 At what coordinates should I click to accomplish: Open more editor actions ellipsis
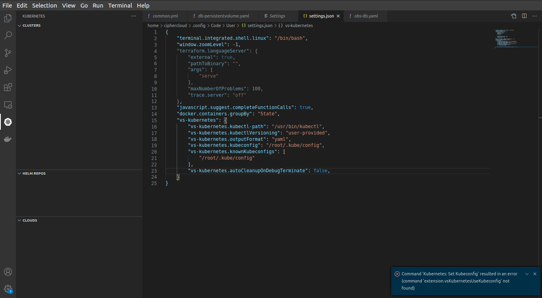(535, 16)
